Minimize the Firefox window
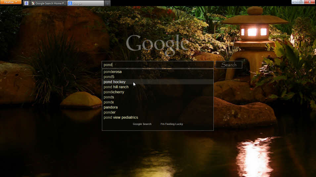 click(x=295, y=2)
